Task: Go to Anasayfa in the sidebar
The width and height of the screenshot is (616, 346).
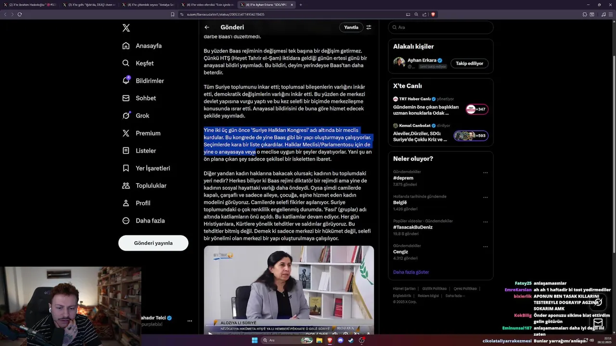Action: coord(142,46)
